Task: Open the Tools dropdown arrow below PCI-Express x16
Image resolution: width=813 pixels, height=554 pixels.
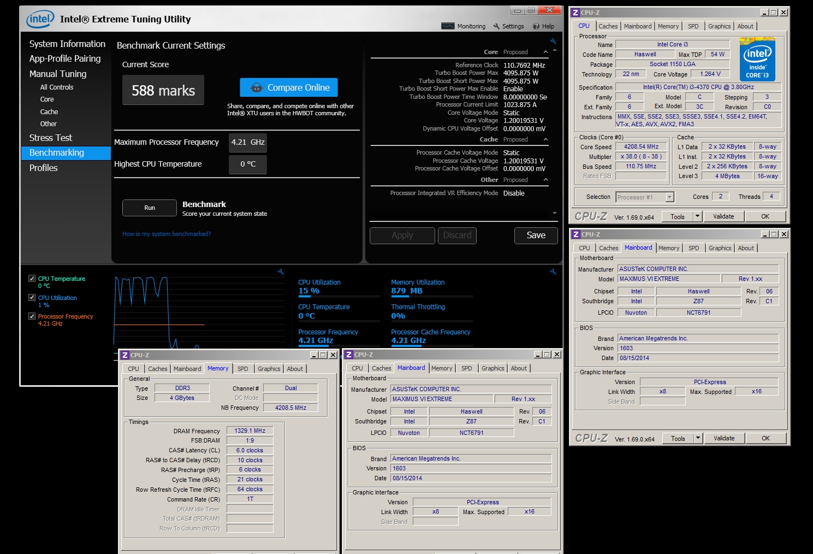Action: 698,438
